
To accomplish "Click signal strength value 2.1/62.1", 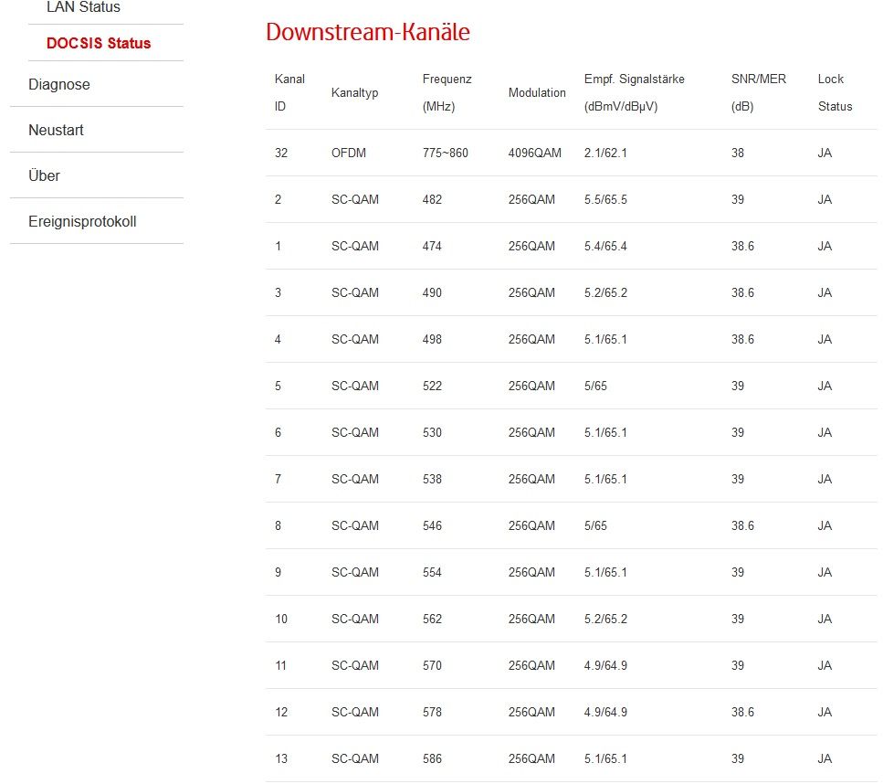I will 605,153.
